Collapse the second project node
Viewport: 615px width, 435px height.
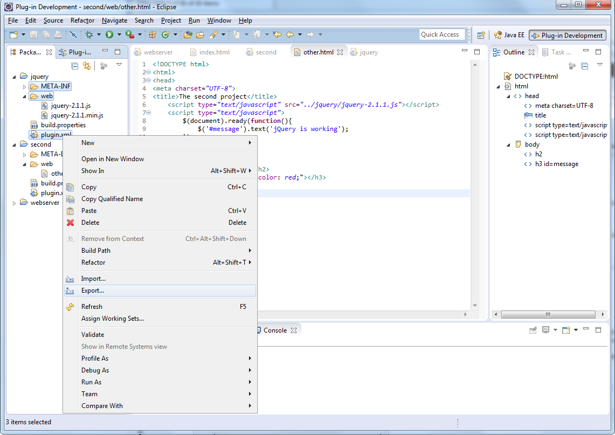click(x=15, y=145)
